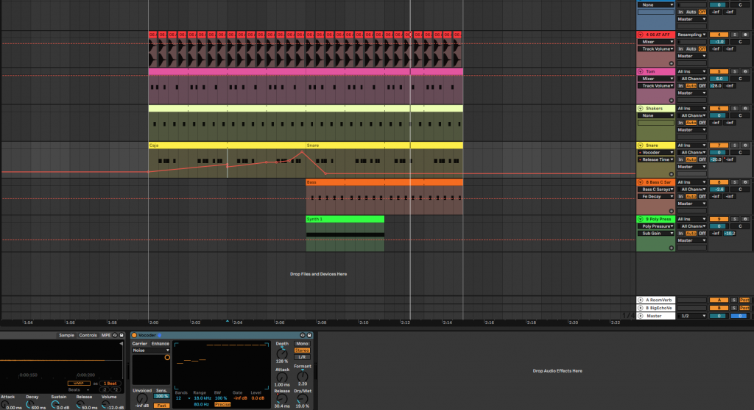
Task: Open the Resampling input dropdown
Action: pos(691,35)
